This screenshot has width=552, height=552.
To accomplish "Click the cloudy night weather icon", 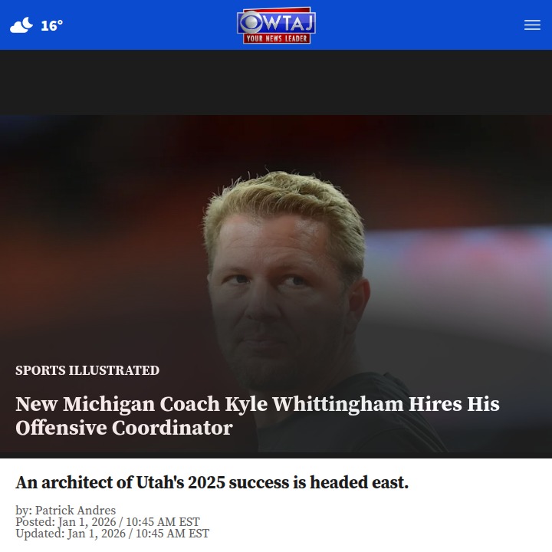I will tap(21, 25).
